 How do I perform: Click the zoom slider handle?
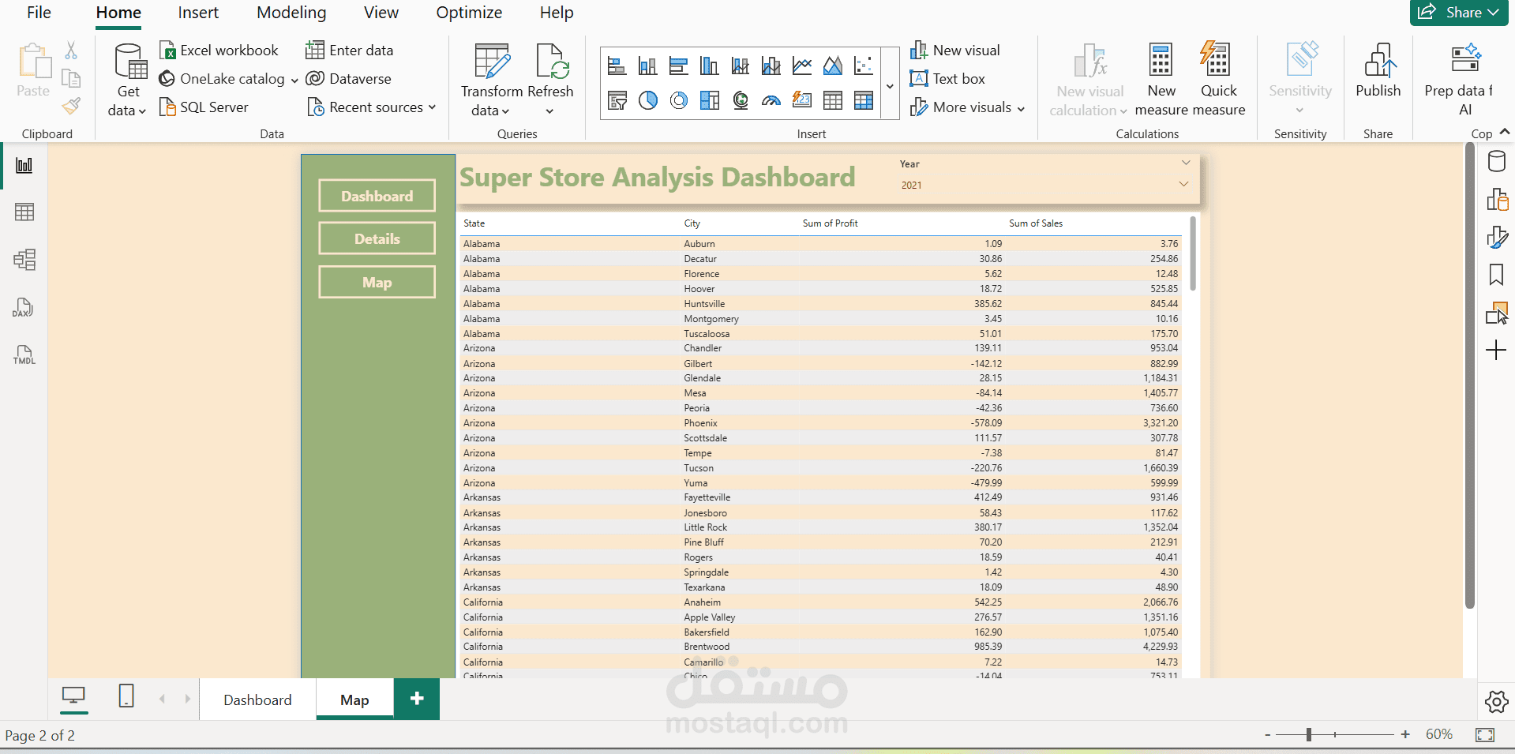pyautogui.click(x=1308, y=735)
